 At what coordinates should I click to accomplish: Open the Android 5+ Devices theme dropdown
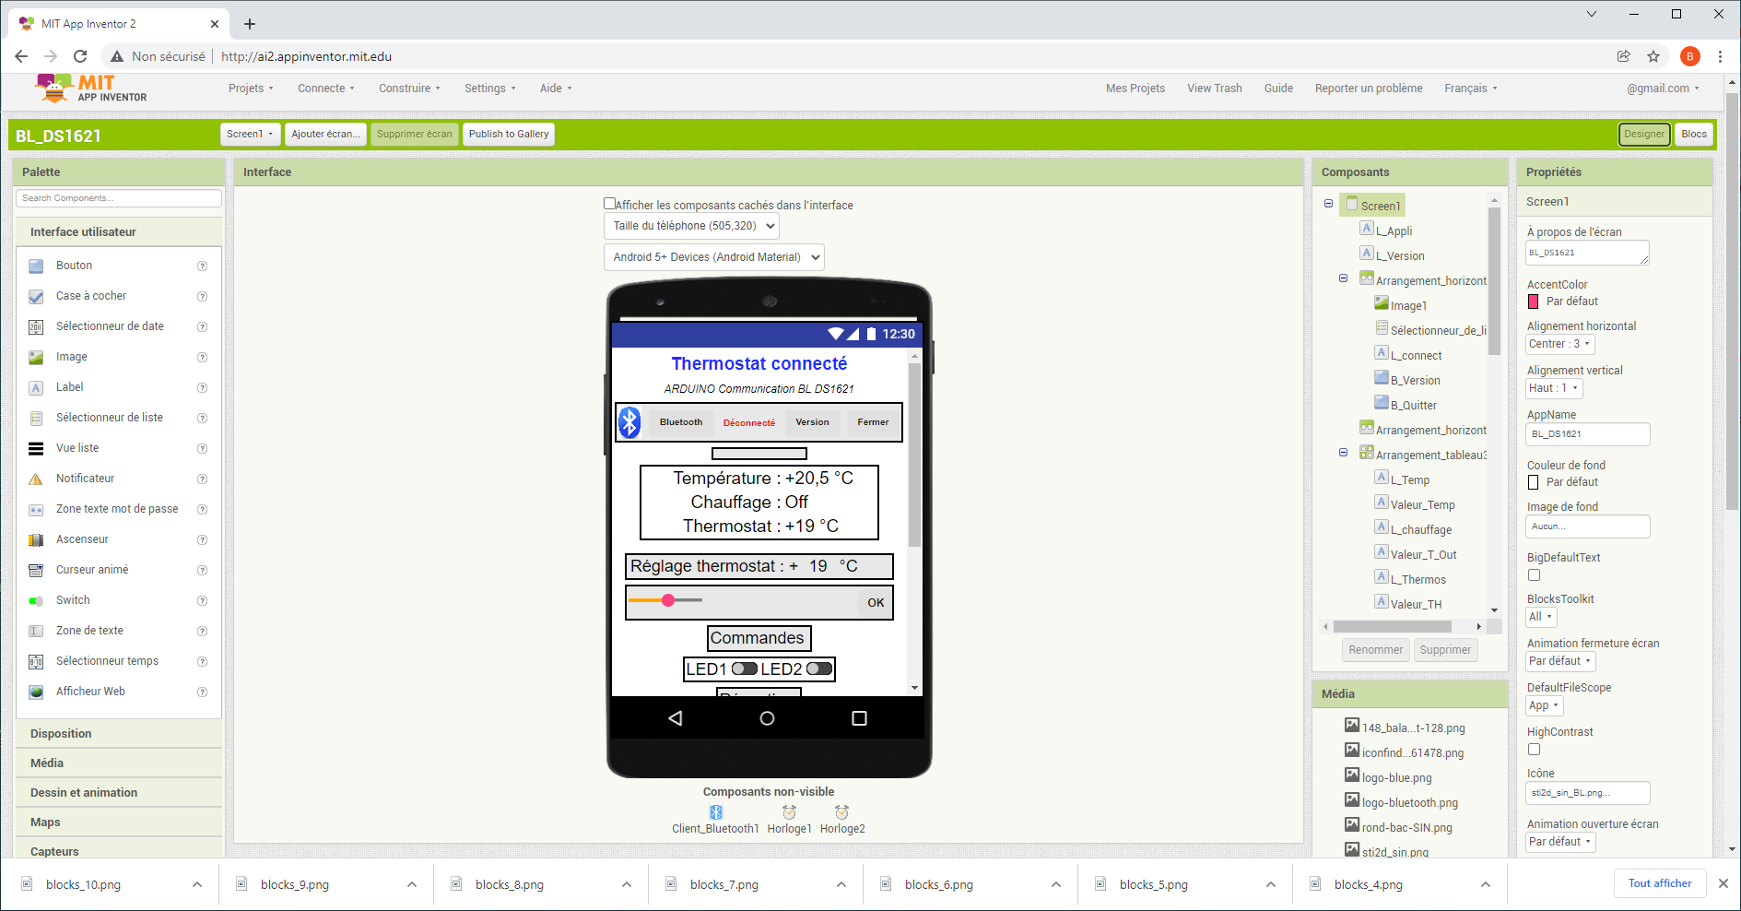713,257
